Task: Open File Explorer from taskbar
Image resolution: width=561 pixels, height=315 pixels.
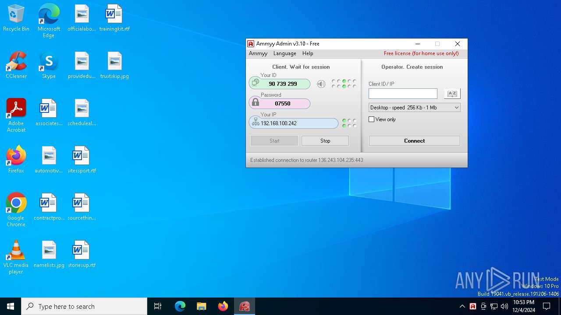Action: pyautogui.click(x=202, y=306)
